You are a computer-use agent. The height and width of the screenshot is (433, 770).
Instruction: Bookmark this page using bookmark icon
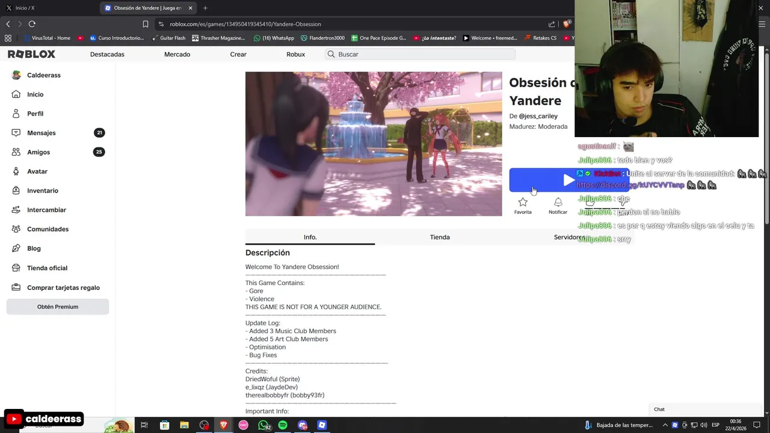[146, 24]
